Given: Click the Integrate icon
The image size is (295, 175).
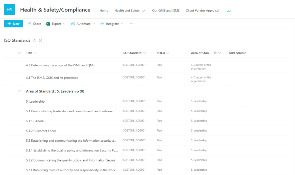Looking at the screenshot, I should (102, 24).
